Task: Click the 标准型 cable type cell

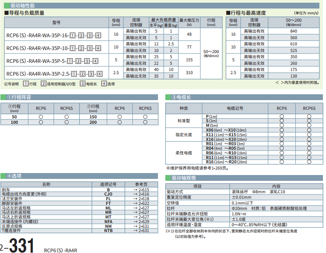Action: 184,121
